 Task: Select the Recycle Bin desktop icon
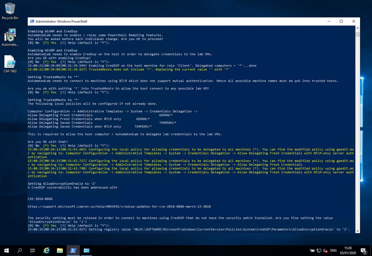pyautogui.click(x=10, y=11)
